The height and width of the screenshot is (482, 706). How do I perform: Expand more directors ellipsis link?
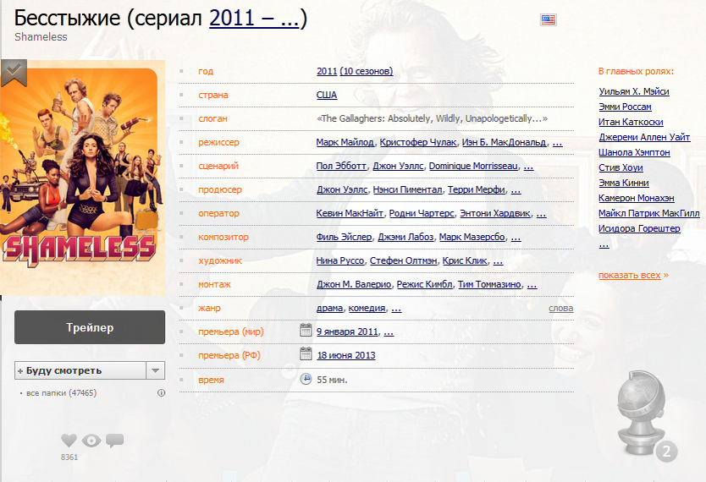tap(557, 143)
